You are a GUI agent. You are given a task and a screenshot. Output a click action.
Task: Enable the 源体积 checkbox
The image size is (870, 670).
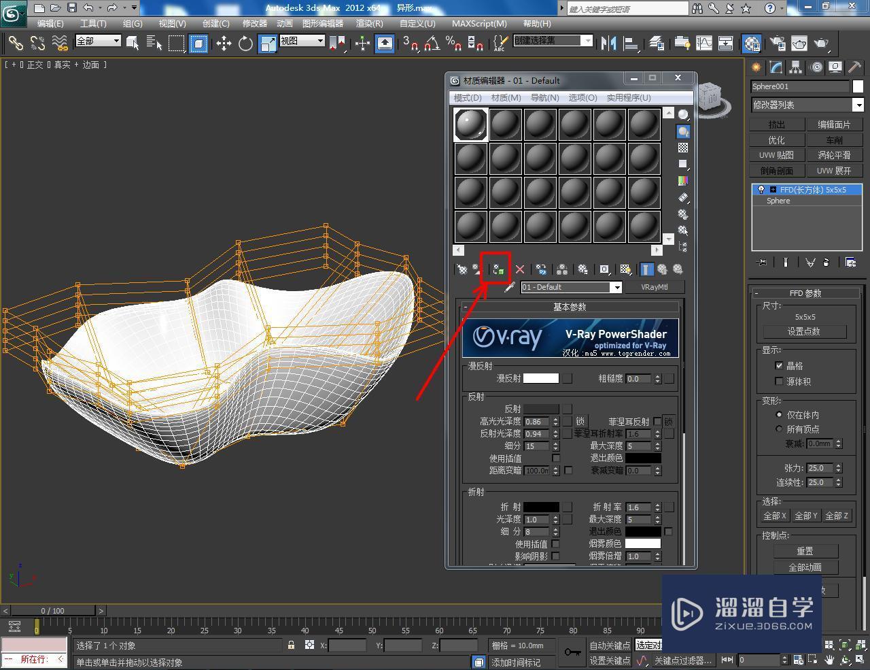[x=779, y=381]
